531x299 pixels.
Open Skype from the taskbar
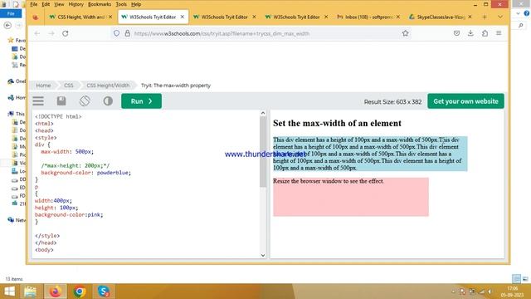coord(104,292)
